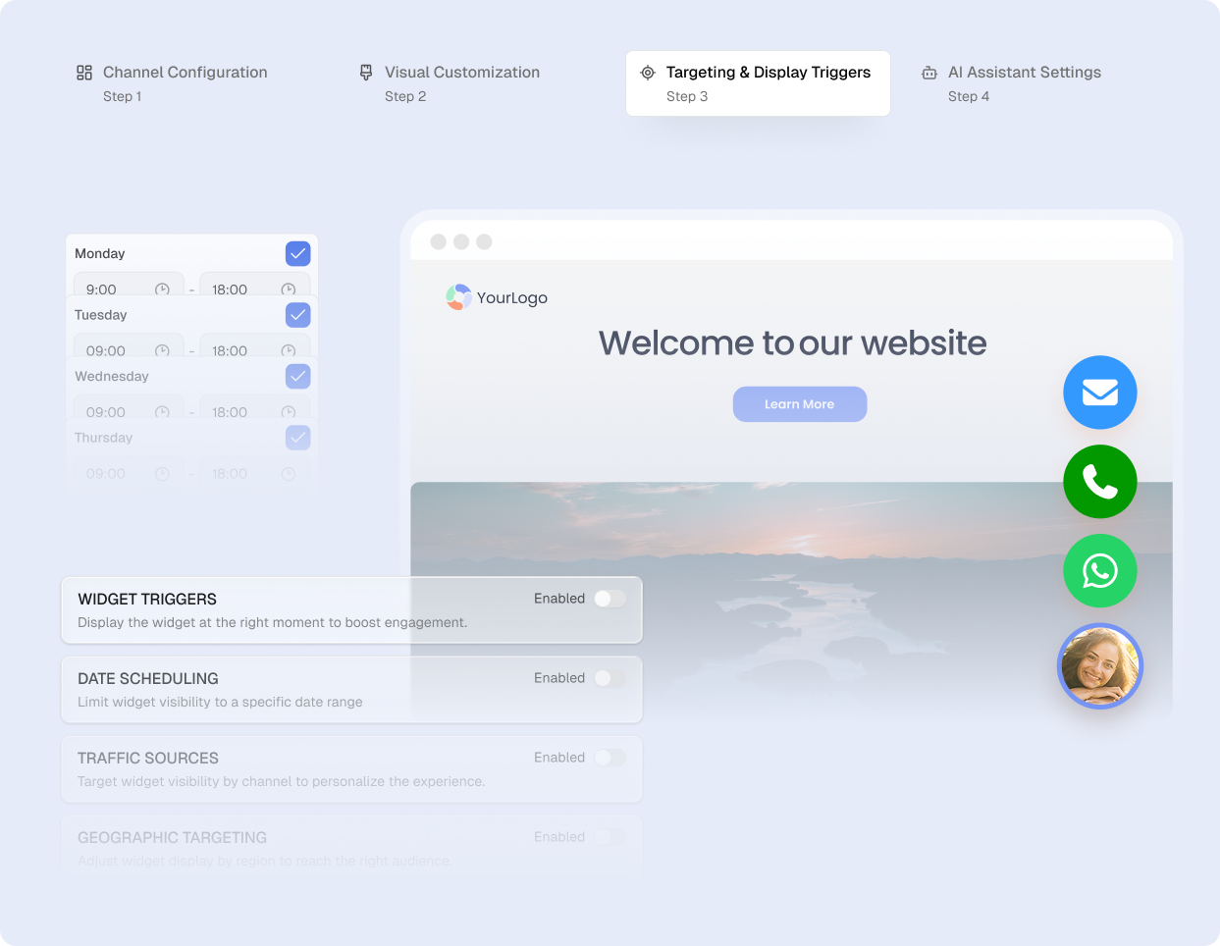Click the YourLogo brand icon
Screen dimensions: 1220x946
pos(458,297)
